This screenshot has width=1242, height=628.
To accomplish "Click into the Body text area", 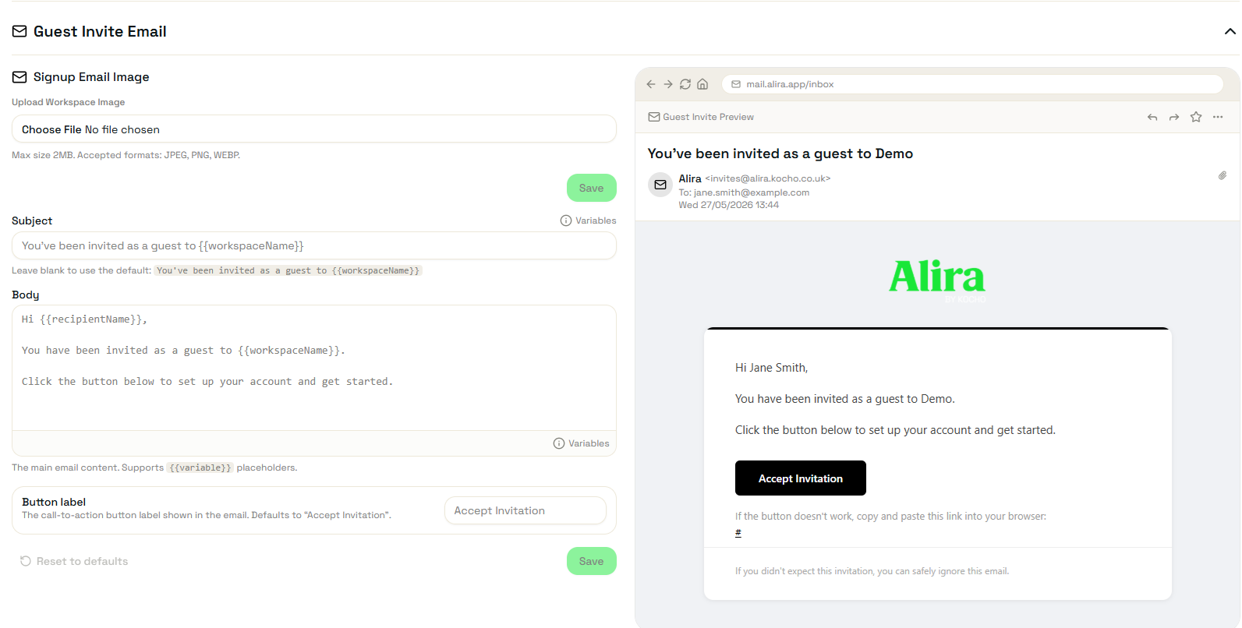I will [x=314, y=368].
